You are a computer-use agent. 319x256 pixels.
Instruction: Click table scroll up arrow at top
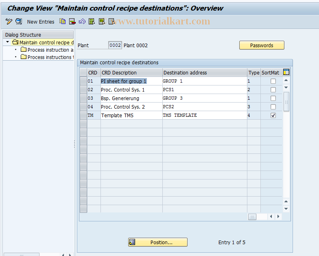(x=286, y=80)
